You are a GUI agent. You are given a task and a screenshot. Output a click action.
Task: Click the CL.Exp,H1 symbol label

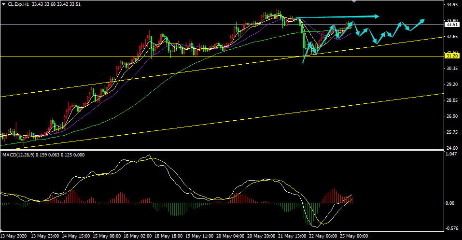18,4
